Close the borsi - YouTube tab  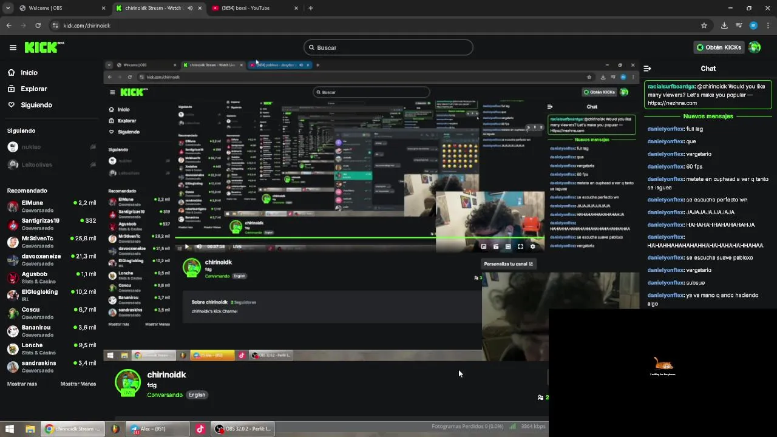[x=296, y=8]
